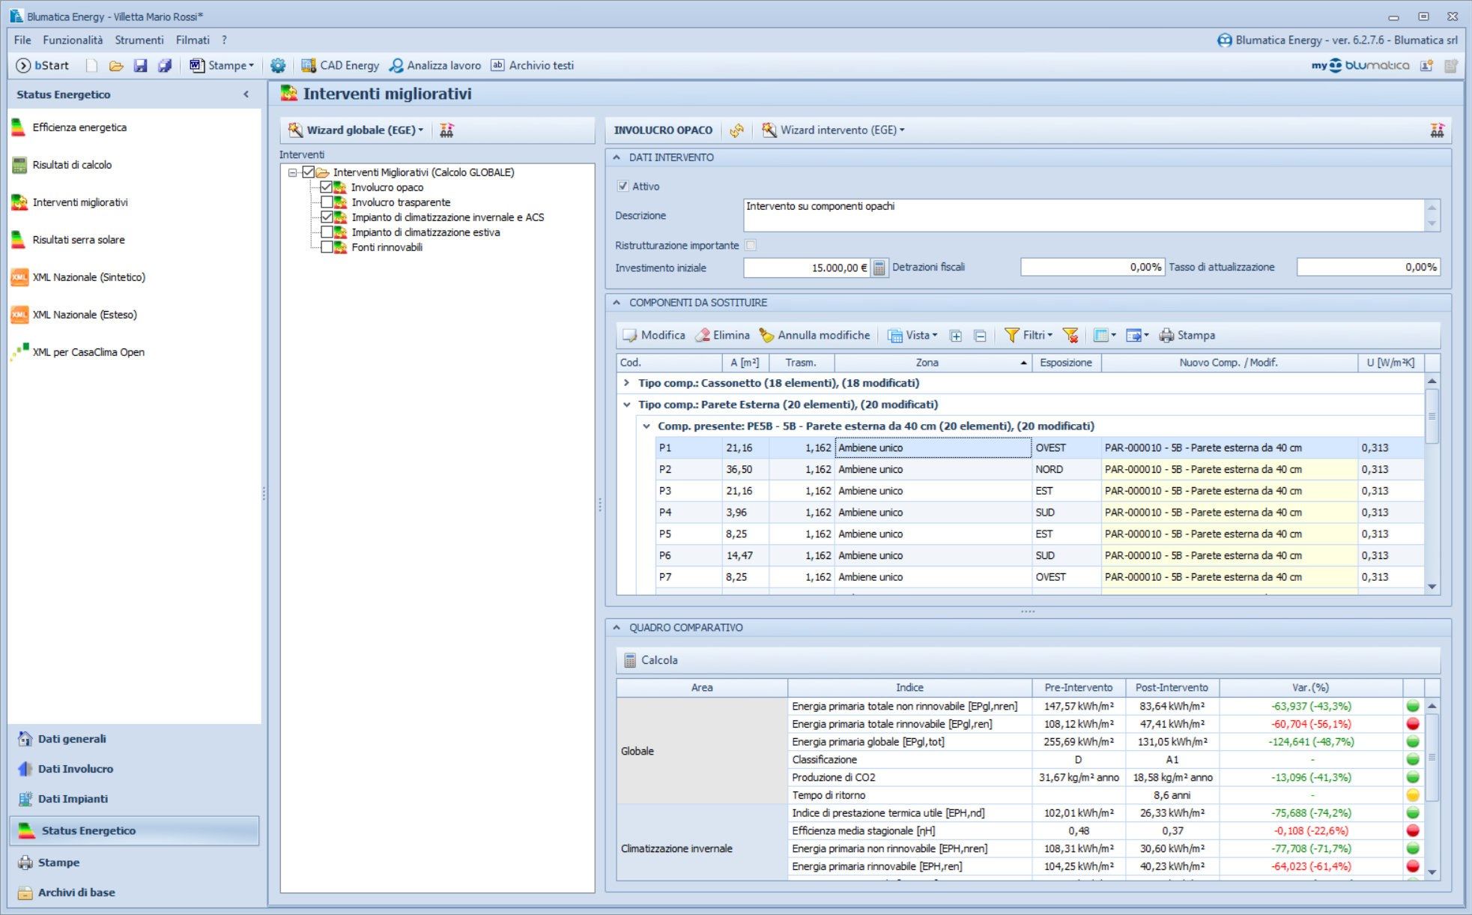Image resolution: width=1472 pixels, height=915 pixels.
Task: Click the save floppy disk icon
Action: pyautogui.click(x=140, y=66)
